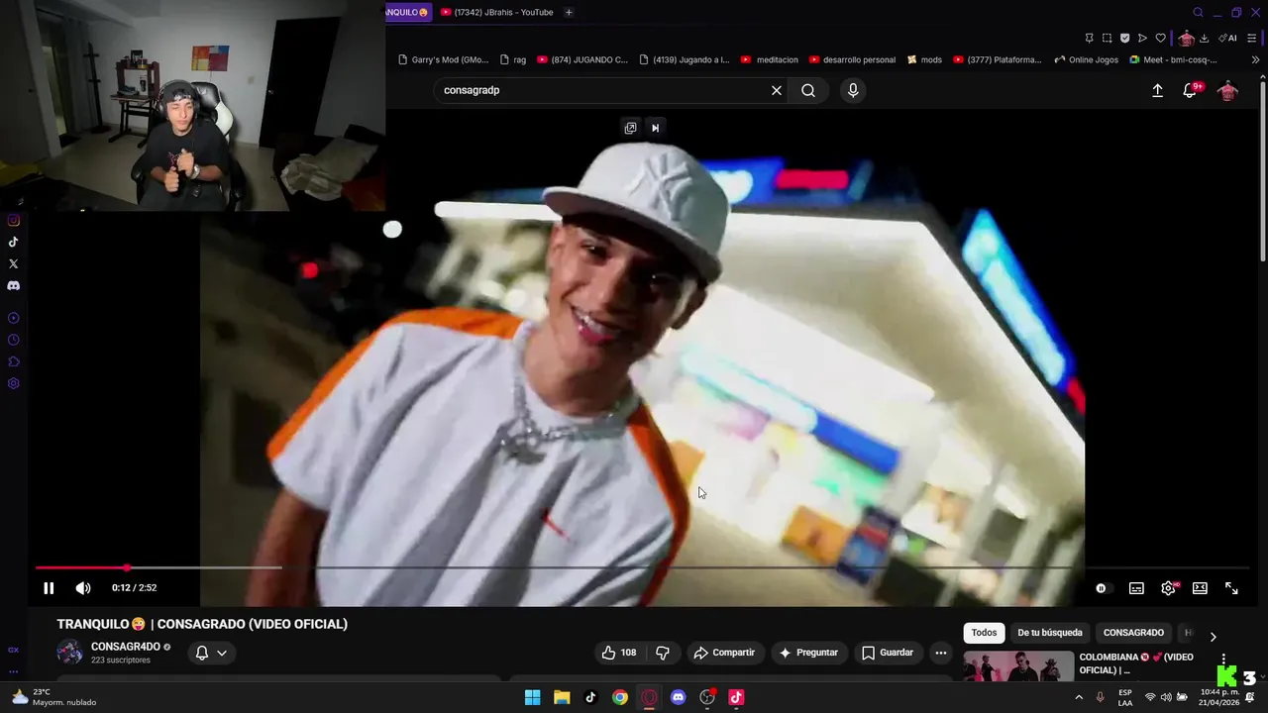Open the CONSAGR4DO channel name link
Image resolution: width=1268 pixels, height=713 pixels.
(x=126, y=647)
